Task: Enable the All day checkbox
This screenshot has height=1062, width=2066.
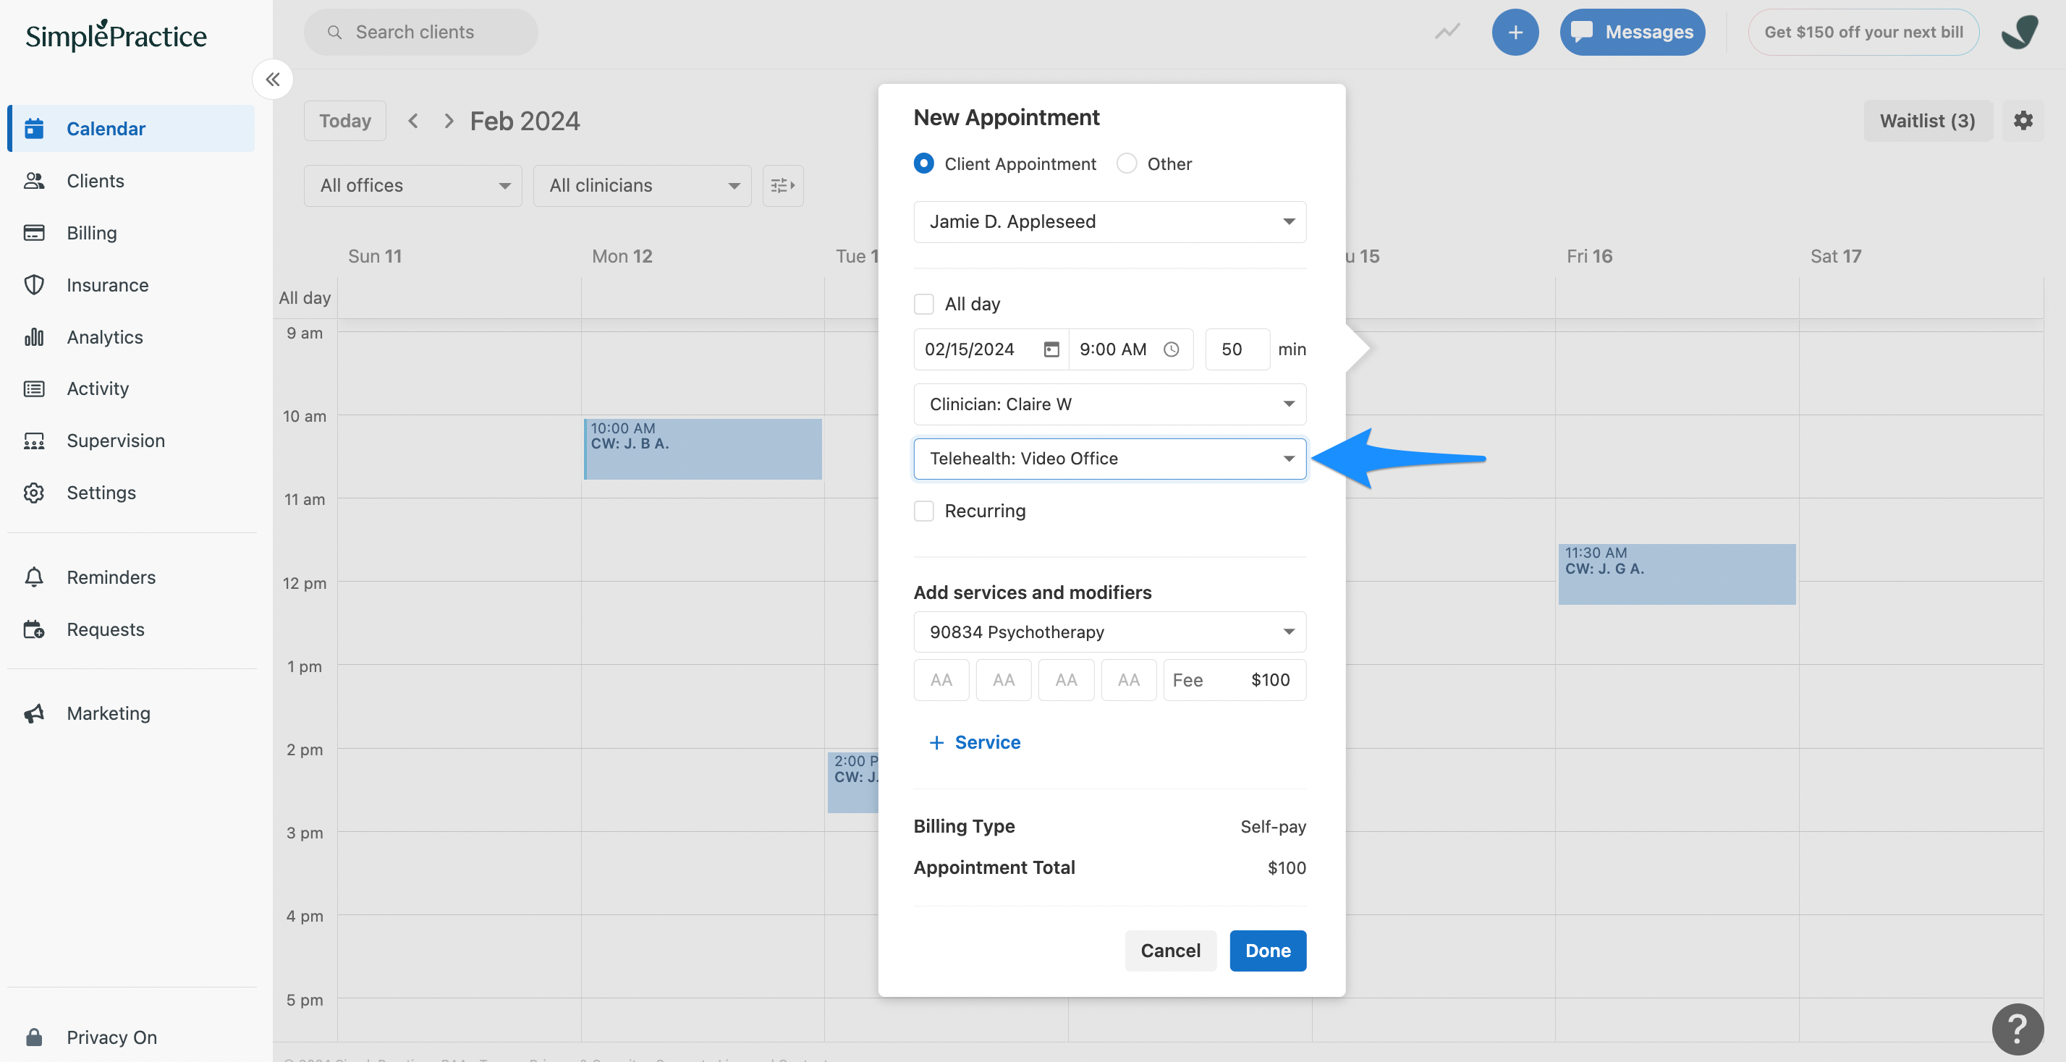Action: click(924, 304)
